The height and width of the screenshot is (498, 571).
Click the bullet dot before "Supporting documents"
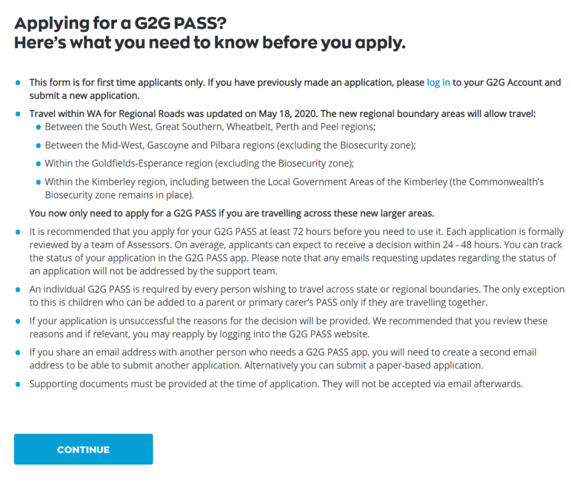tap(18, 384)
